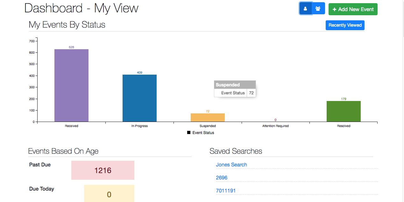Click the Add New Event button
The height and width of the screenshot is (202, 404).
click(353, 9)
